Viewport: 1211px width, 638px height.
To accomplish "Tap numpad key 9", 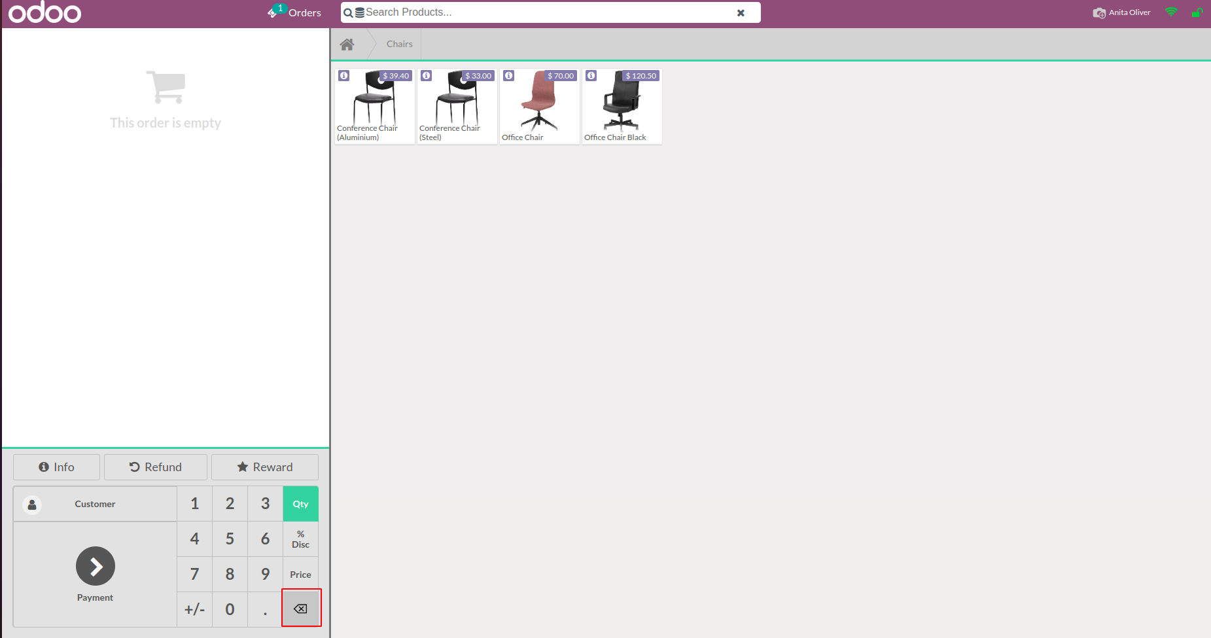I will click(x=265, y=575).
